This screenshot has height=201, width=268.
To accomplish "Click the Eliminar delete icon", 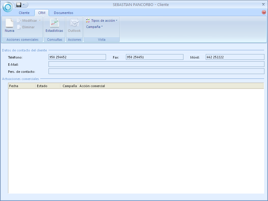I will [19, 27].
